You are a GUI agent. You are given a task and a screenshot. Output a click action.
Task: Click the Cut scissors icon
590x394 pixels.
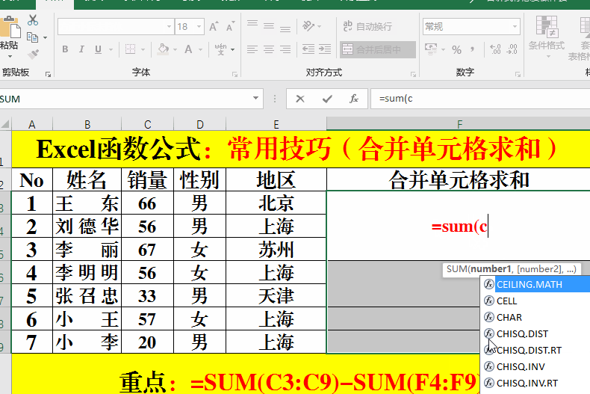pyautogui.click(x=33, y=20)
